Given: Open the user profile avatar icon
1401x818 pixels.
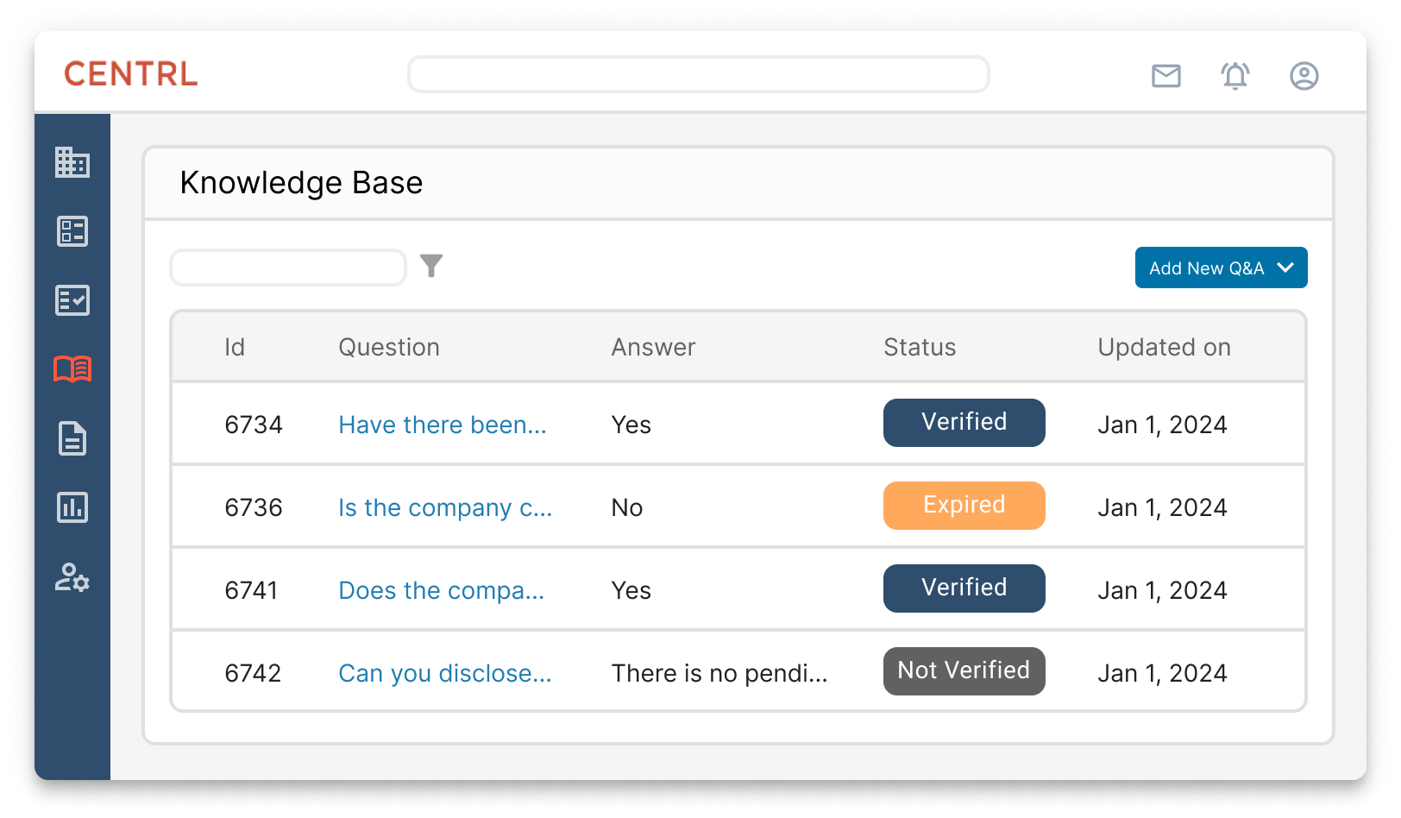Looking at the screenshot, I should point(1304,76).
